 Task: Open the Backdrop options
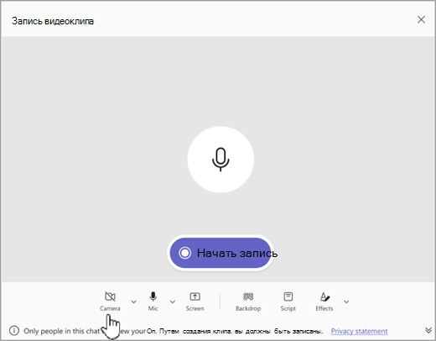[x=248, y=302]
